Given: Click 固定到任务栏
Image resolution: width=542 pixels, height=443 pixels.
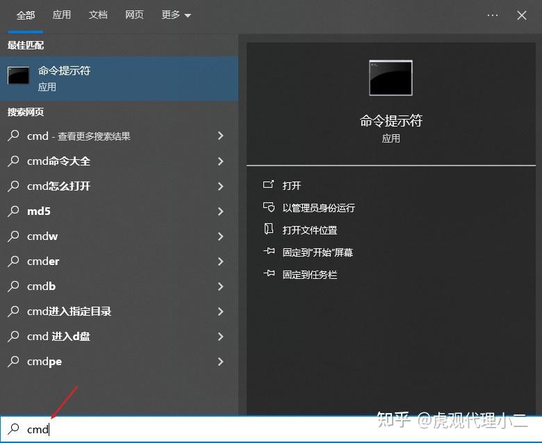Looking at the screenshot, I should tap(309, 275).
